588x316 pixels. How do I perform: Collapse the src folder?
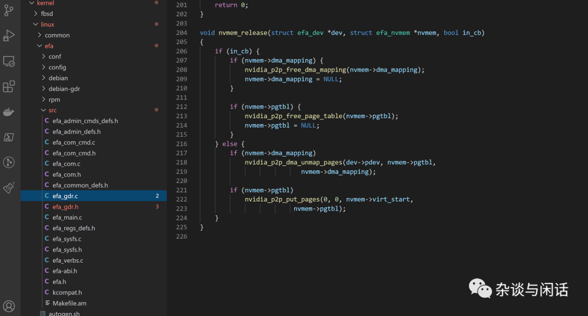(x=44, y=110)
